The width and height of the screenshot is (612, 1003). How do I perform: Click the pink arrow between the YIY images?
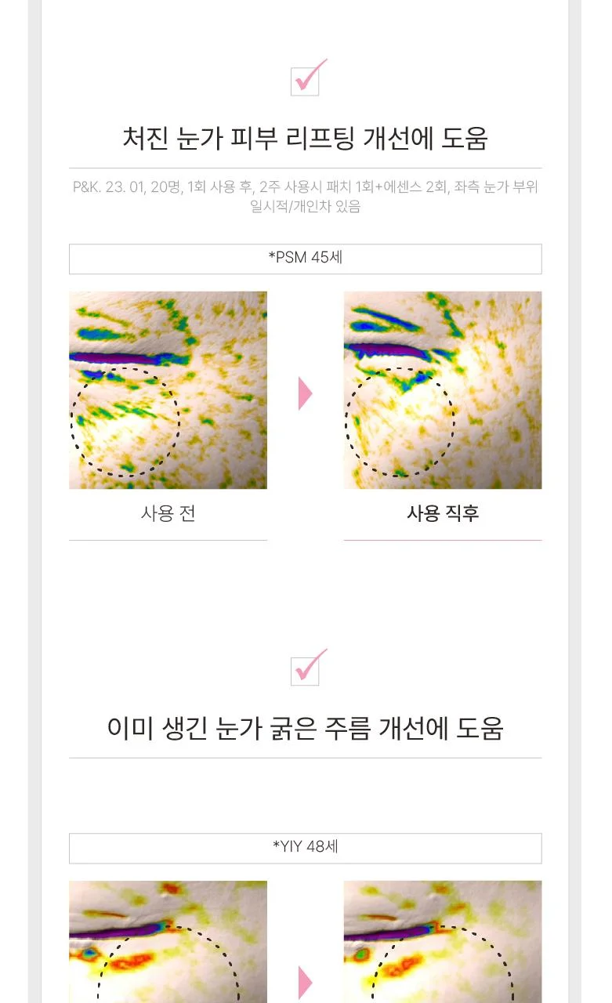306,983
